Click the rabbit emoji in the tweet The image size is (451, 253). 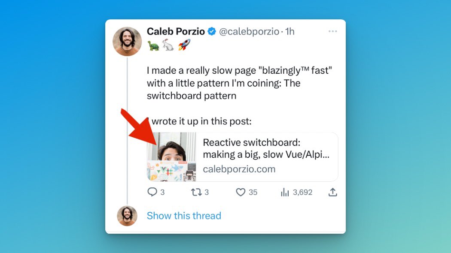coord(168,45)
